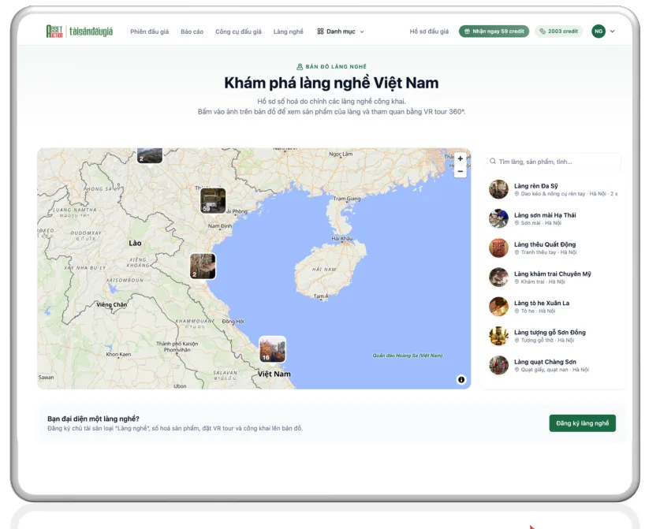This screenshot has height=529, width=660.
Task: Click Việt Nam label on the map
Action: pos(274,374)
